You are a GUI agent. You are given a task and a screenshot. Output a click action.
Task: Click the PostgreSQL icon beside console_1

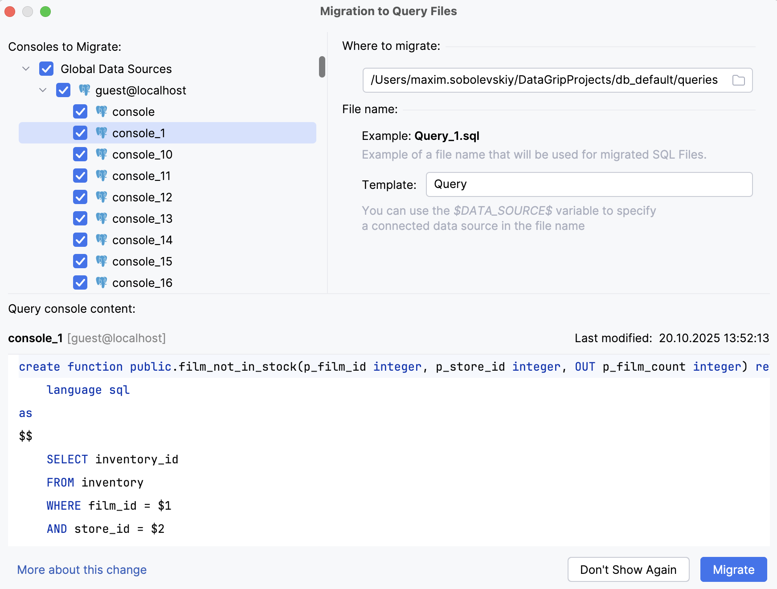pos(102,133)
